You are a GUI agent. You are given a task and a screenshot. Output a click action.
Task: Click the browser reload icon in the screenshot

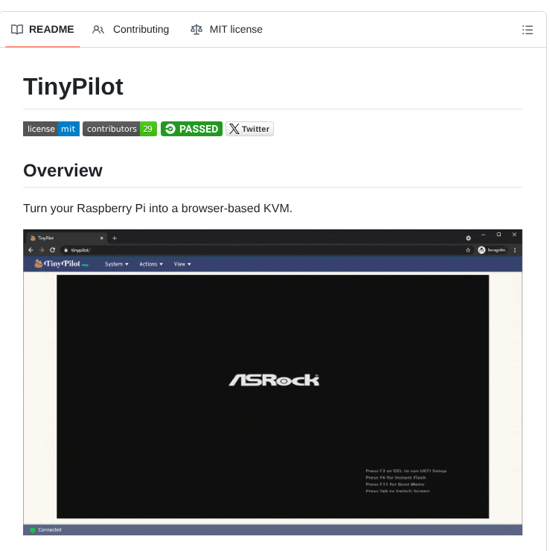click(x=52, y=250)
